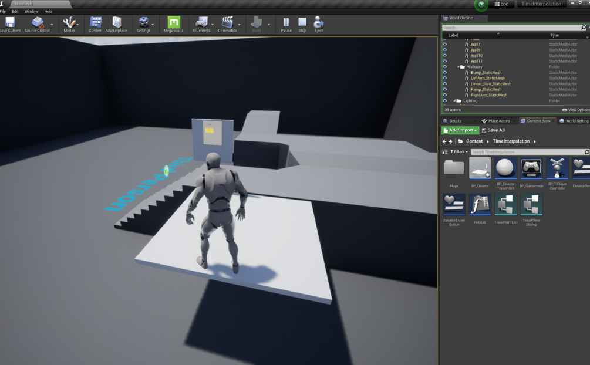The image size is (590, 365).
Task: Open the Maps folder in Content Browser
Action: point(454,173)
